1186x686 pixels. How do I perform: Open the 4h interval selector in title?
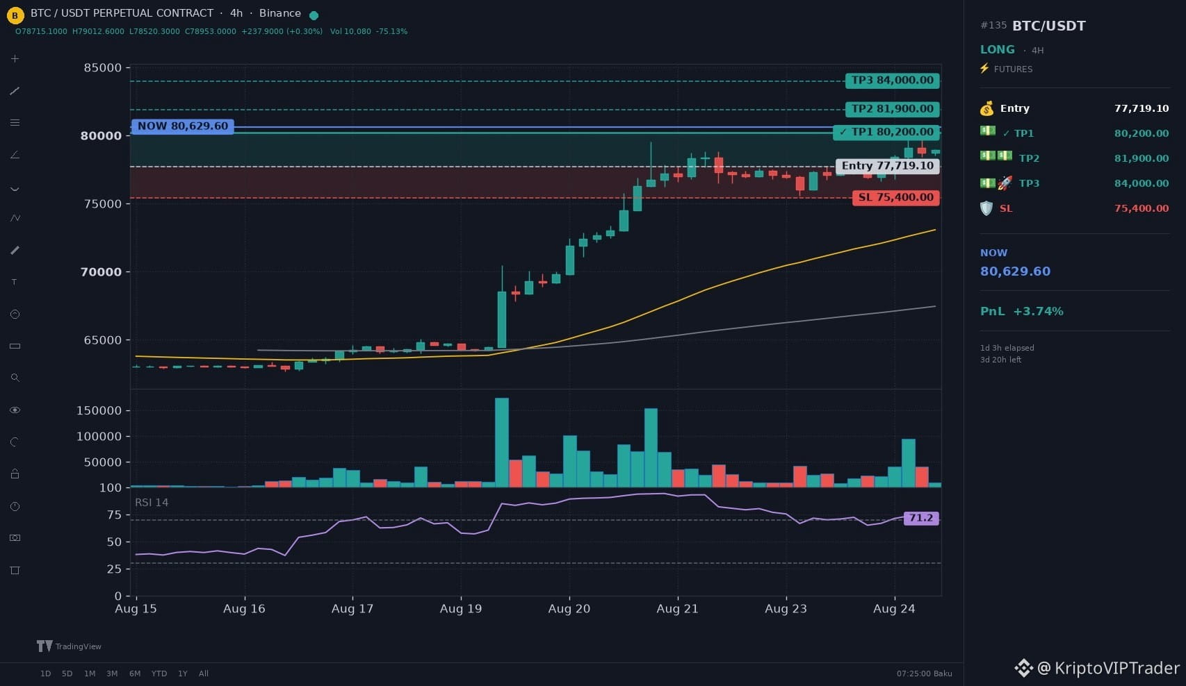coord(236,13)
